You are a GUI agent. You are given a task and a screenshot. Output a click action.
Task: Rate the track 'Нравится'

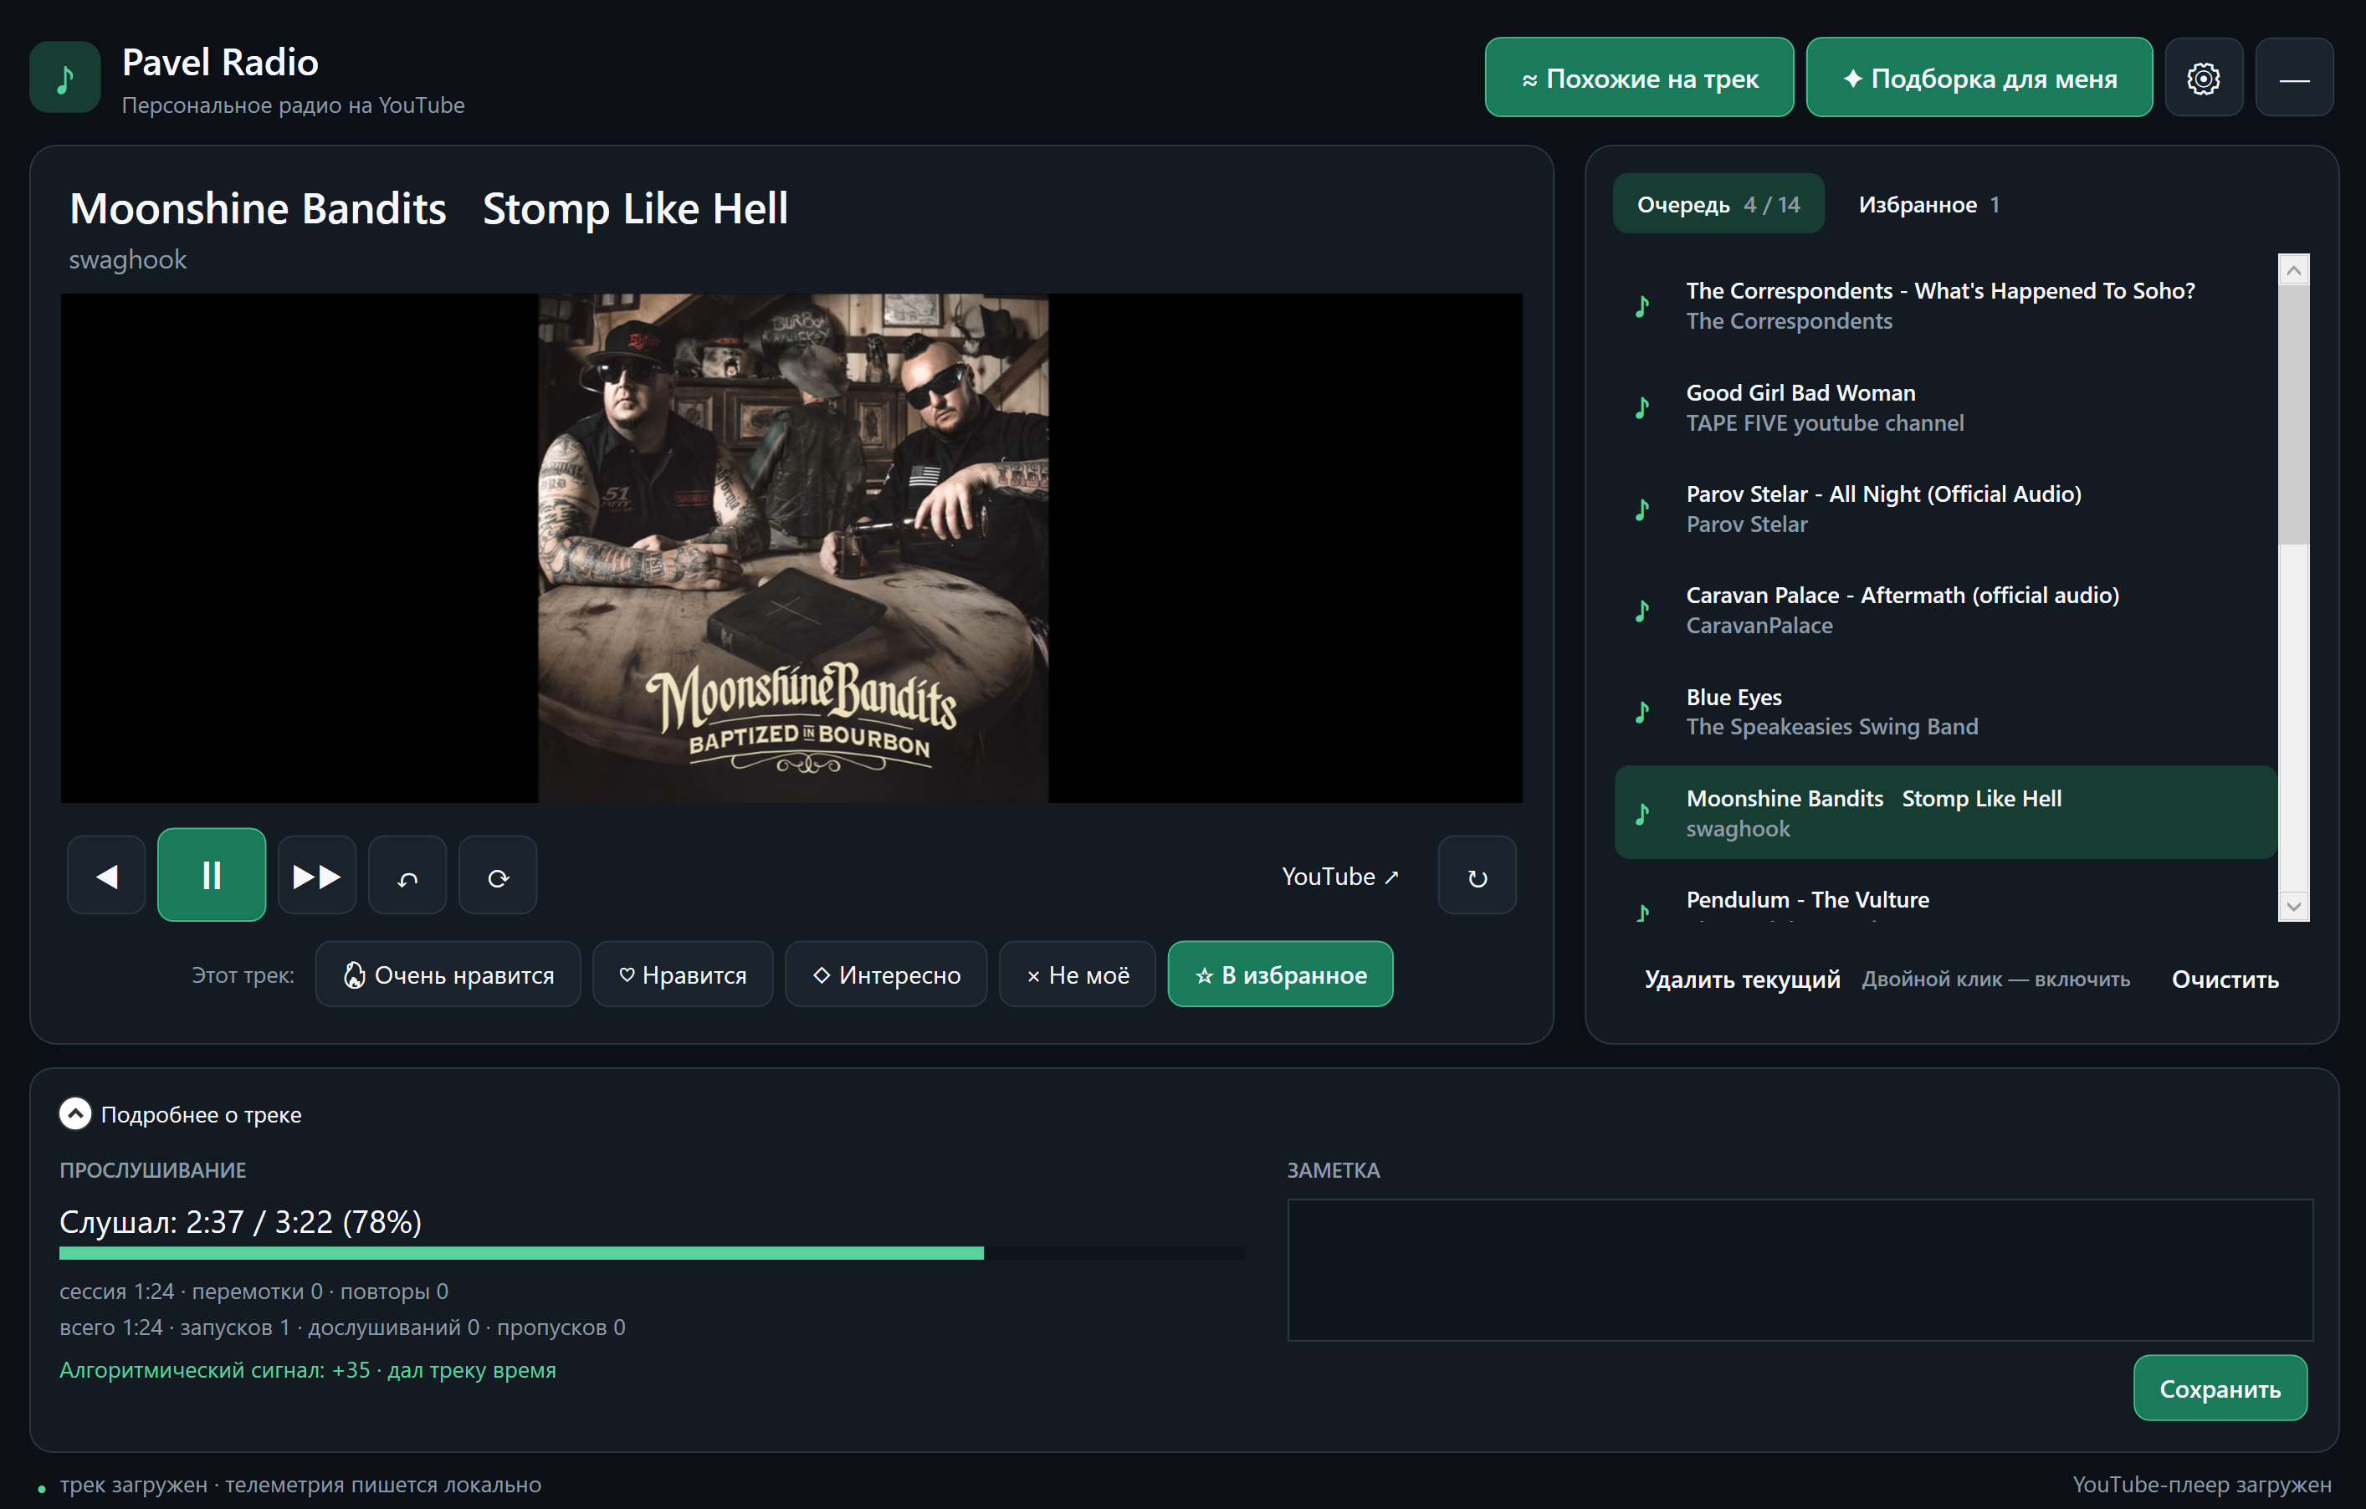click(x=683, y=974)
